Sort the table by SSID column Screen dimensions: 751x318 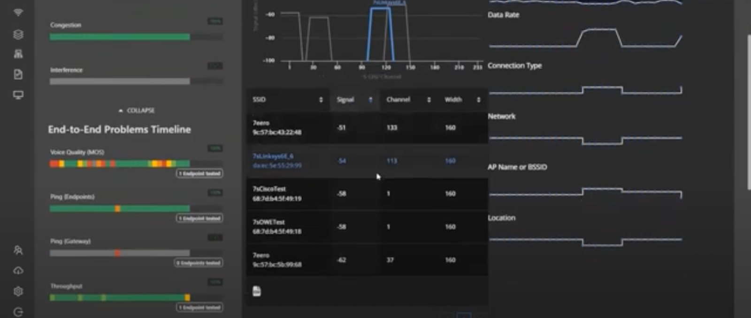click(321, 100)
